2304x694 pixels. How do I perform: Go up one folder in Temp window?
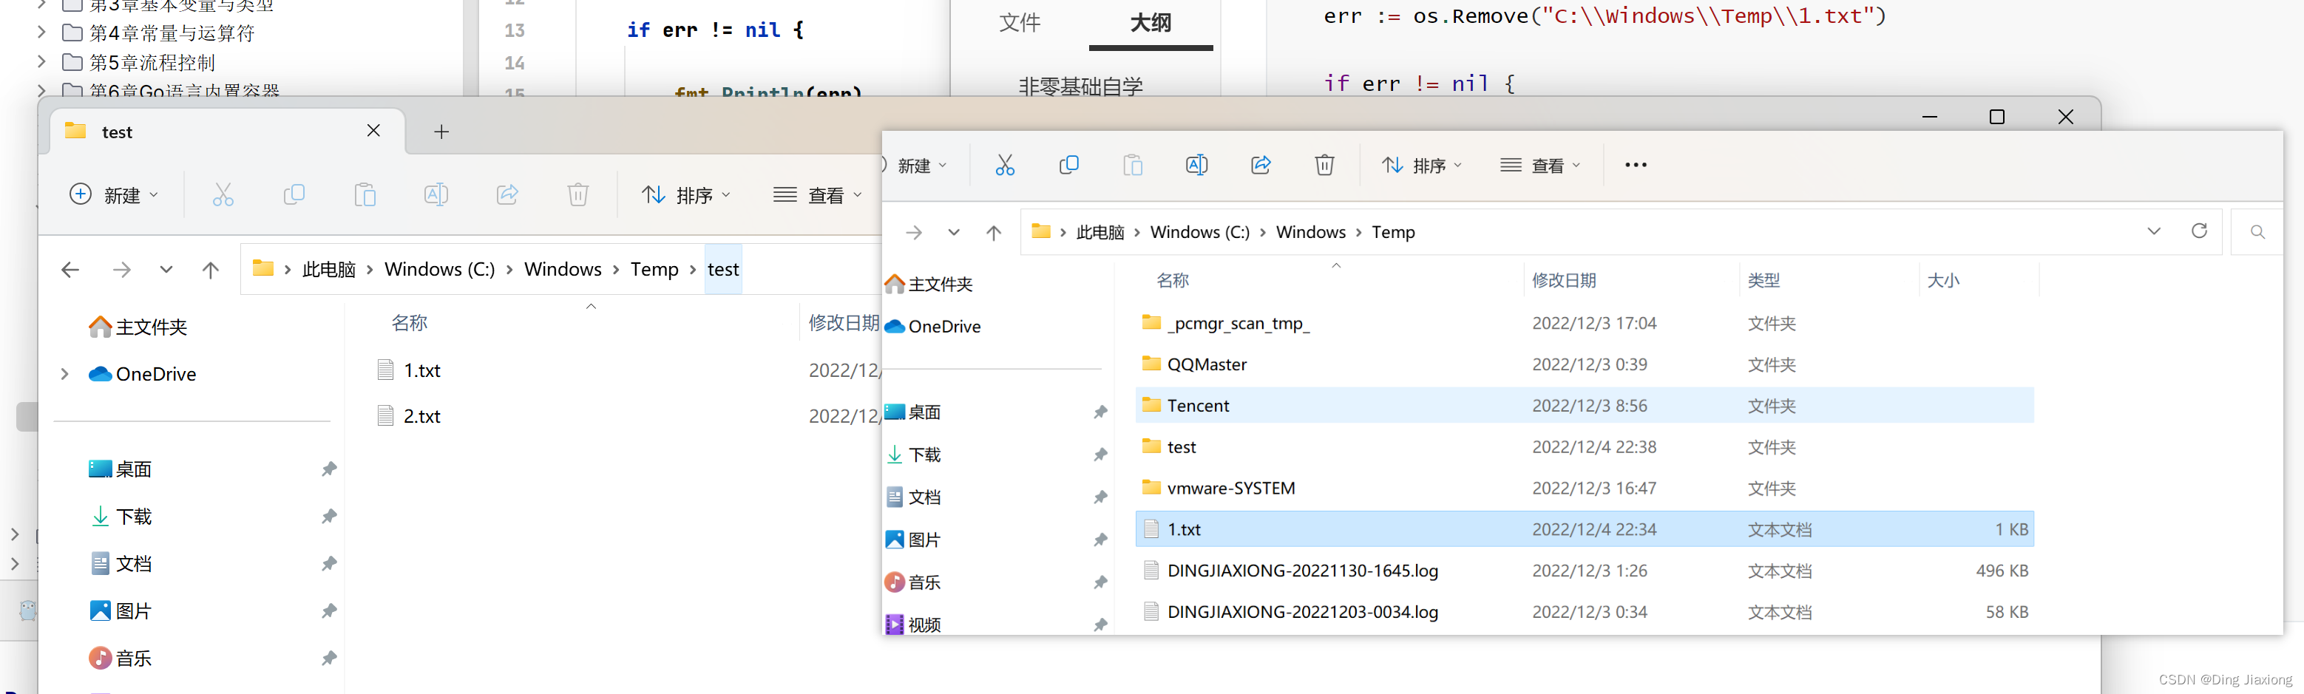tap(994, 233)
